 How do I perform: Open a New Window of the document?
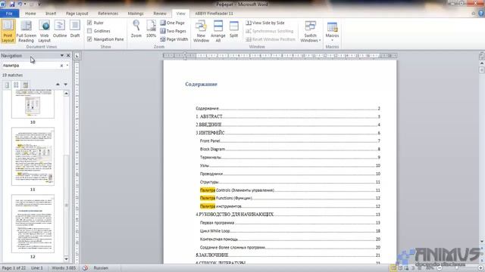201,31
